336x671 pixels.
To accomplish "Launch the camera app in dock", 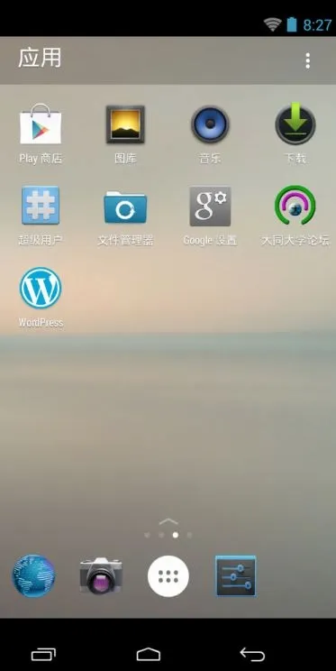I will pos(101,576).
